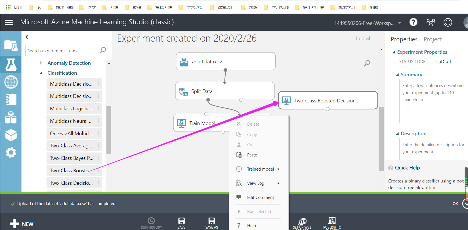
Task: Switch to the Properties tab
Action: 404,39
